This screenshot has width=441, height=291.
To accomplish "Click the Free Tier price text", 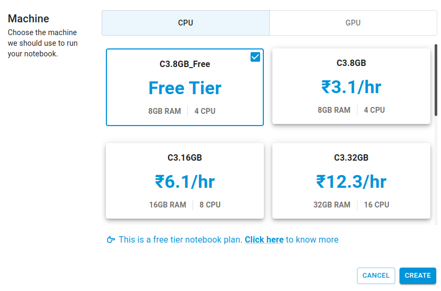I will [x=185, y=88].
